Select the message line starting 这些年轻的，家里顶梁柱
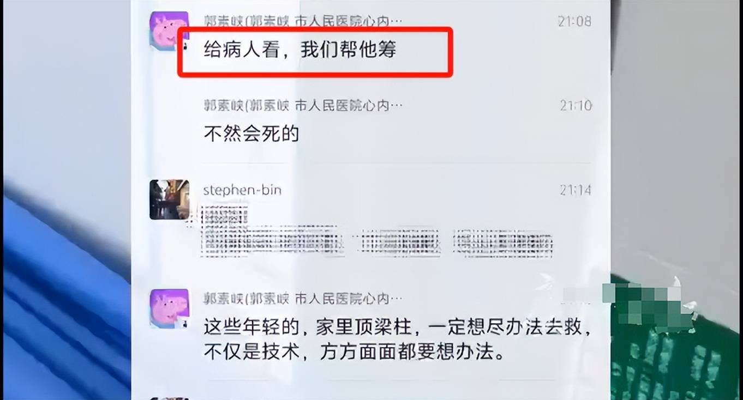Viewport: 743px width, 400px height. [x=397, y=328]
